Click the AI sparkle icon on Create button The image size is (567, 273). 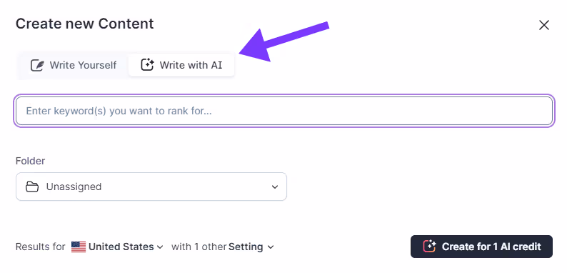point(430,247)
